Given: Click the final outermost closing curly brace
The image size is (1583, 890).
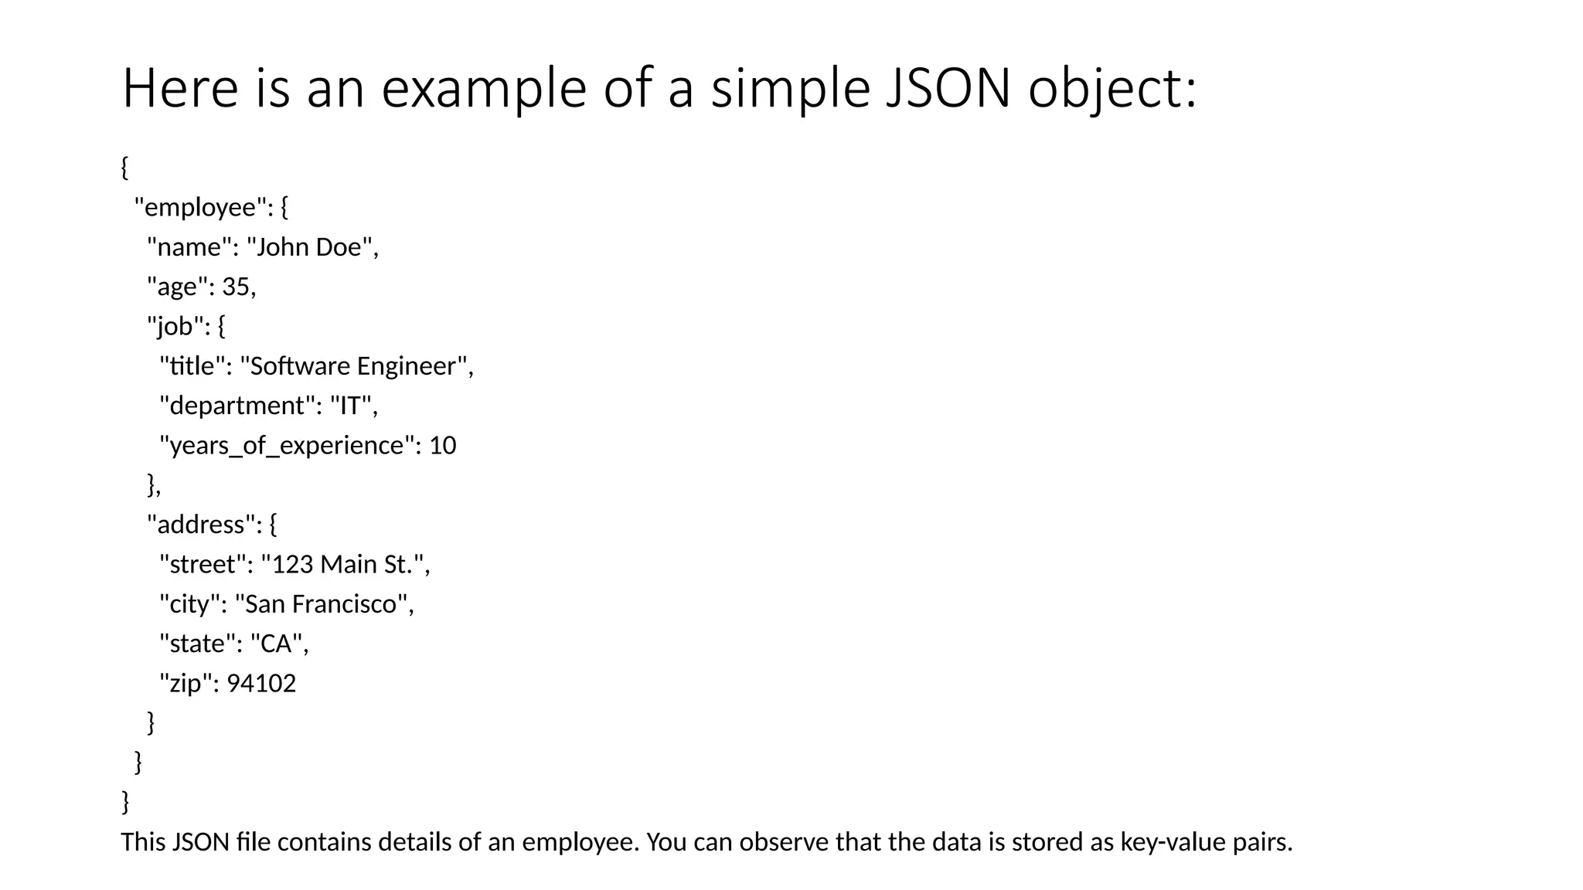Looking at the screenshot, I should (x=125, y=802).
